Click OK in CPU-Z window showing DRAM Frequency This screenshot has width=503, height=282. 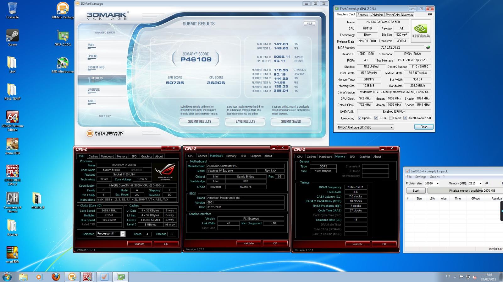click(x=384, y=244)
